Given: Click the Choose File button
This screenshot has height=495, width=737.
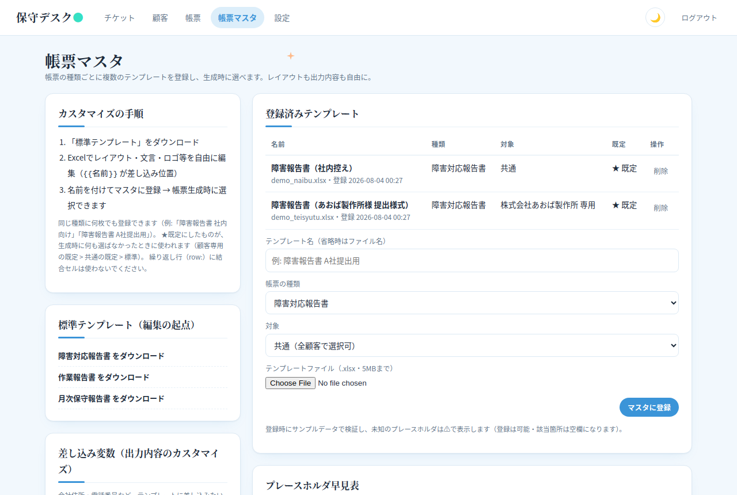Looking at the screenshot, I should (290, 383).
